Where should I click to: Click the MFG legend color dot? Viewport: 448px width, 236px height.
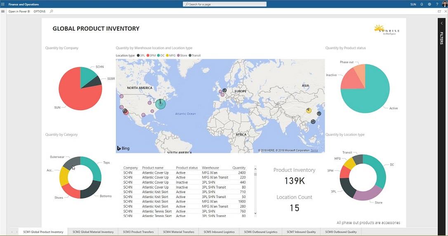point(167,55)
